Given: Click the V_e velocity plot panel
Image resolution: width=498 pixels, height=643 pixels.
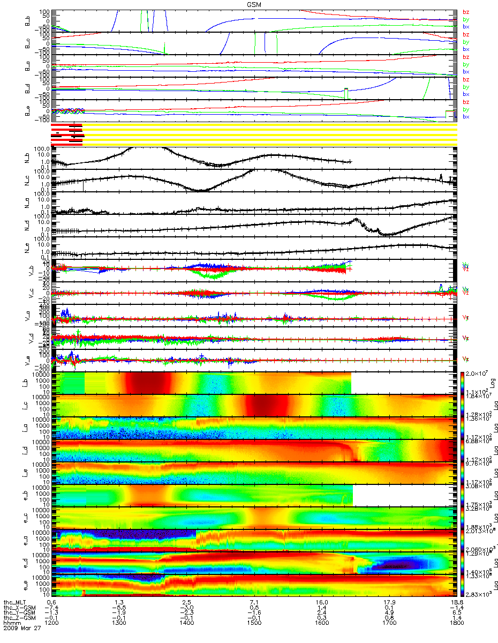Looking at the screenshot, I should (x=254, y=361).
